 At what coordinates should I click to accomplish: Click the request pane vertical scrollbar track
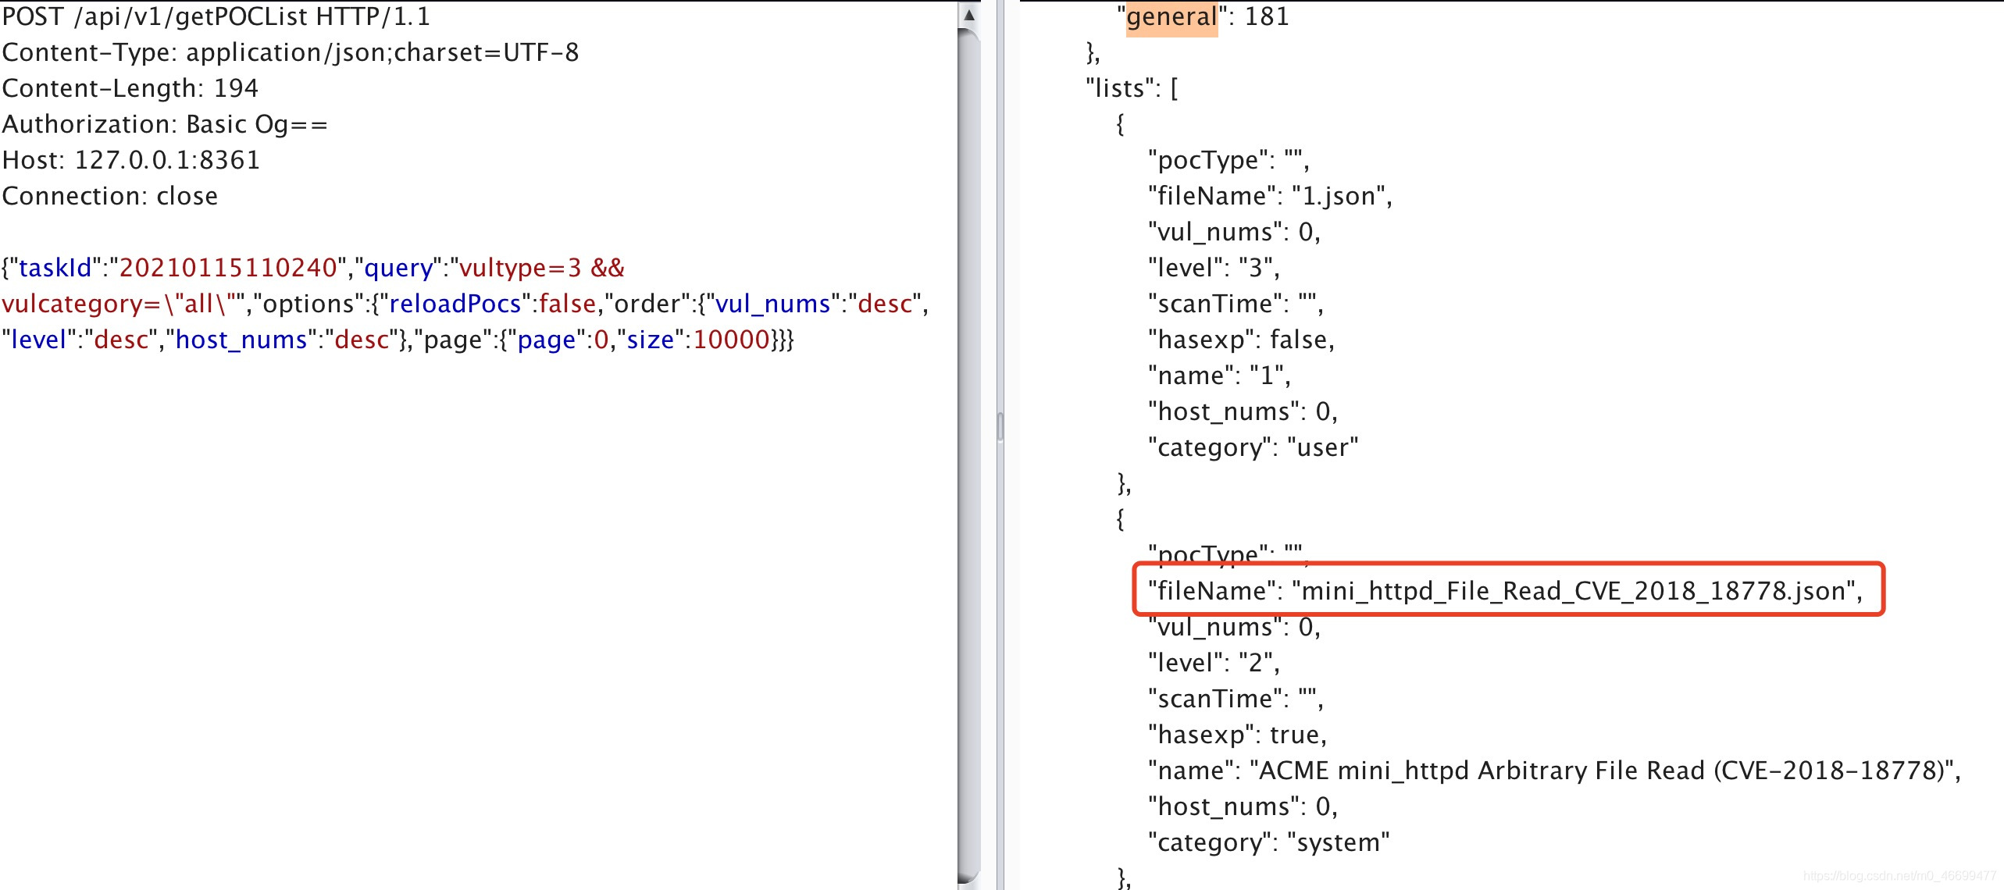point(969,457)
